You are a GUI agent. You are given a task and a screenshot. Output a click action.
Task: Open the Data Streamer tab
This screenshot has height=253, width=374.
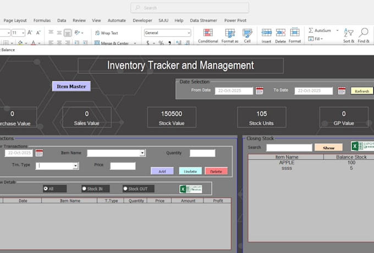[x=204, y=20]
